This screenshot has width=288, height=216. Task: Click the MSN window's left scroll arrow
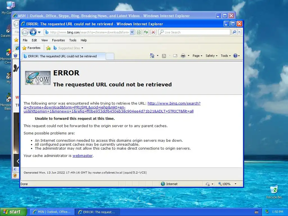tap(15, 169)
